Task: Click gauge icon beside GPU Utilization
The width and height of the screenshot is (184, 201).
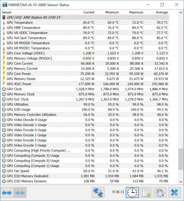Action: click(x=4, y=104)
